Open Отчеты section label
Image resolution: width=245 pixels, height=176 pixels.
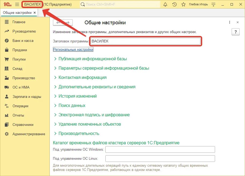(x=18, y=115)
